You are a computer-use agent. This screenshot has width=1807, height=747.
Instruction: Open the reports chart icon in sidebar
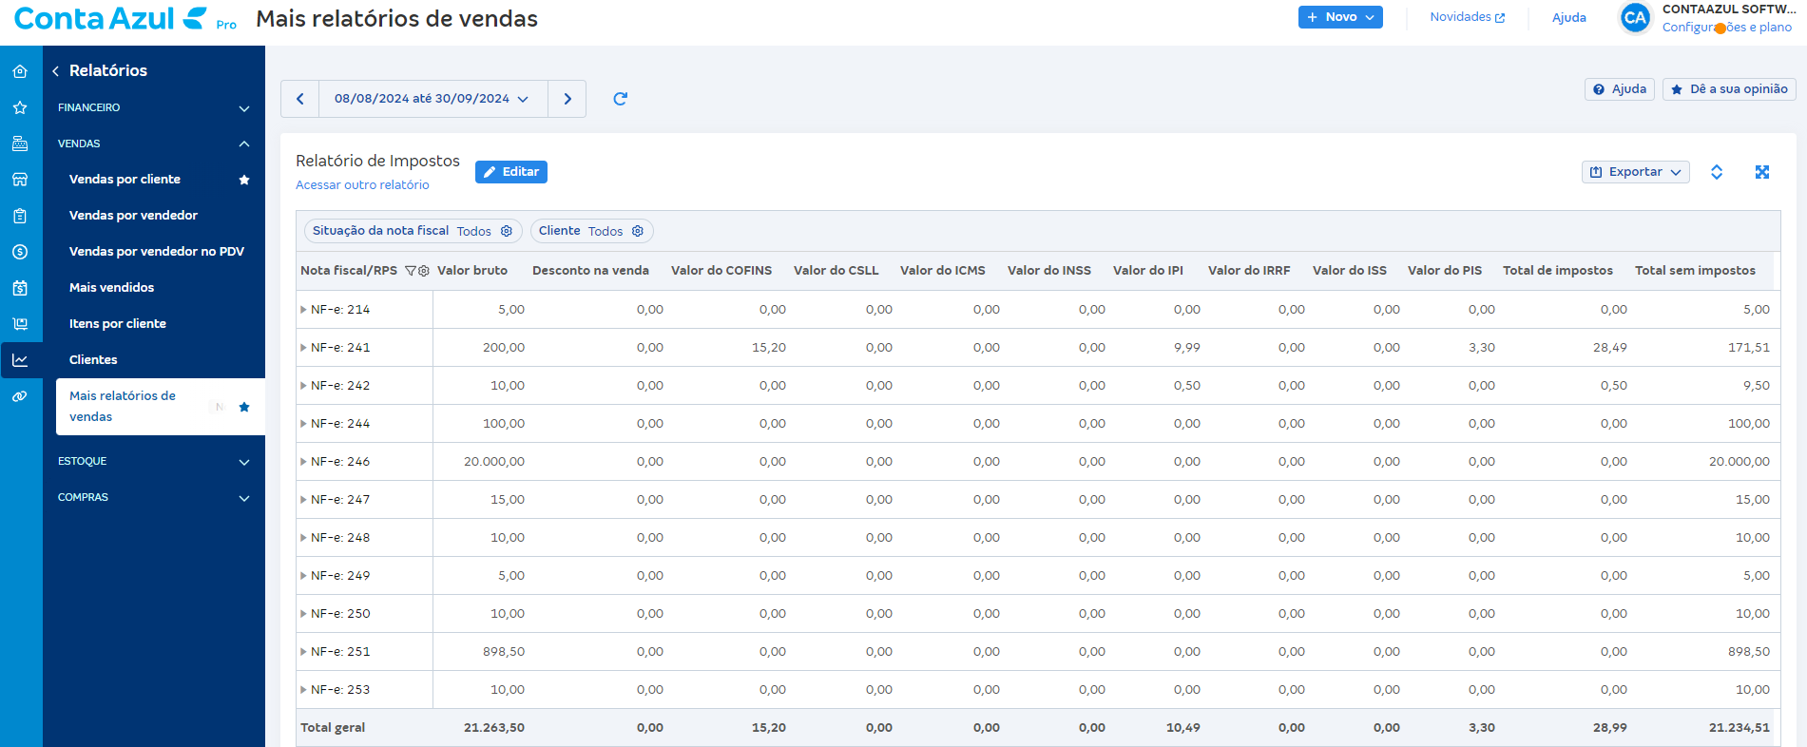20,360
